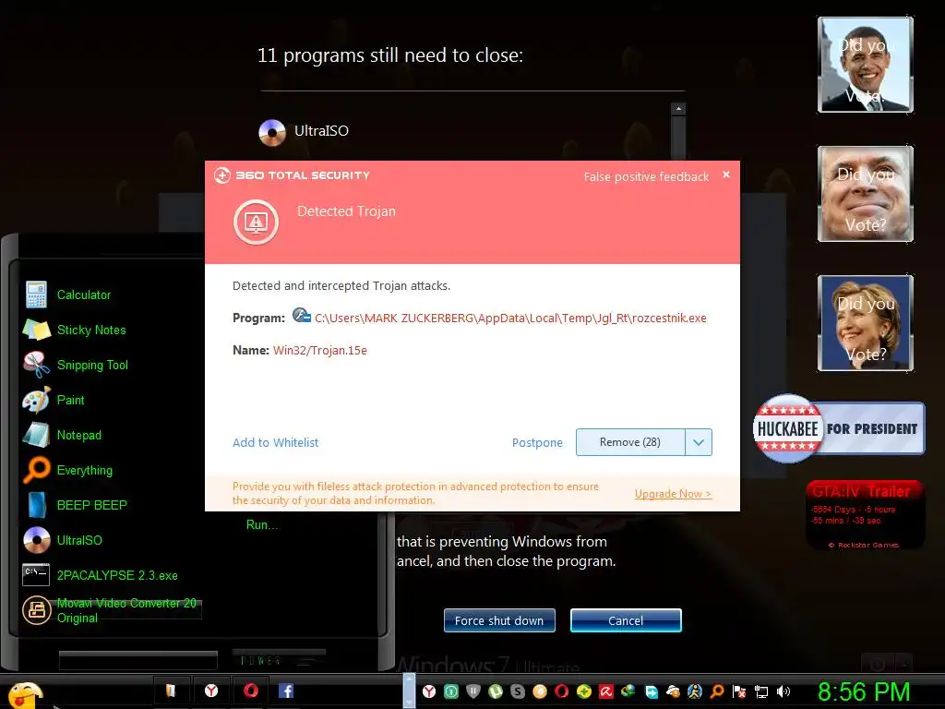The height and width of the screenshot is (709, 945).
Task: Click Force shut down button
Action: [499, 620]
